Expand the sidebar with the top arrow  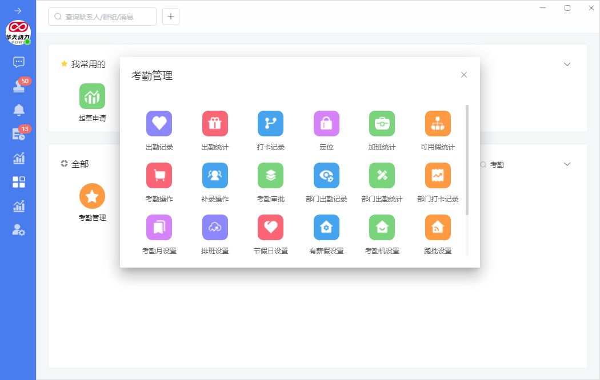tap(18, 11)
